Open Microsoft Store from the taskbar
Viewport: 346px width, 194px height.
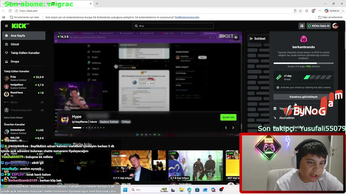[197, 190]
